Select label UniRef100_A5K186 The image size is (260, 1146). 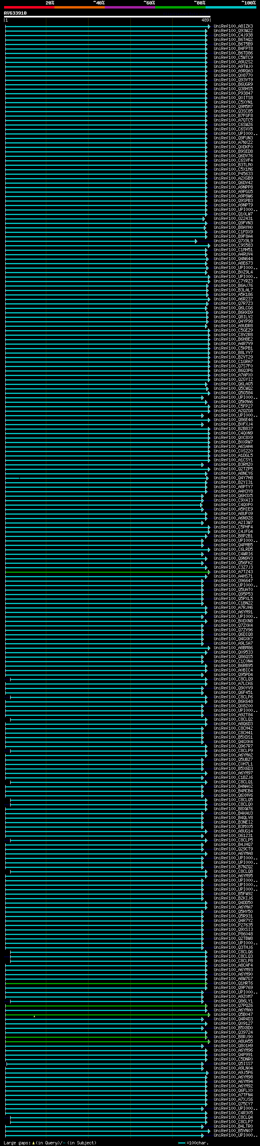[x=233, y=294]
